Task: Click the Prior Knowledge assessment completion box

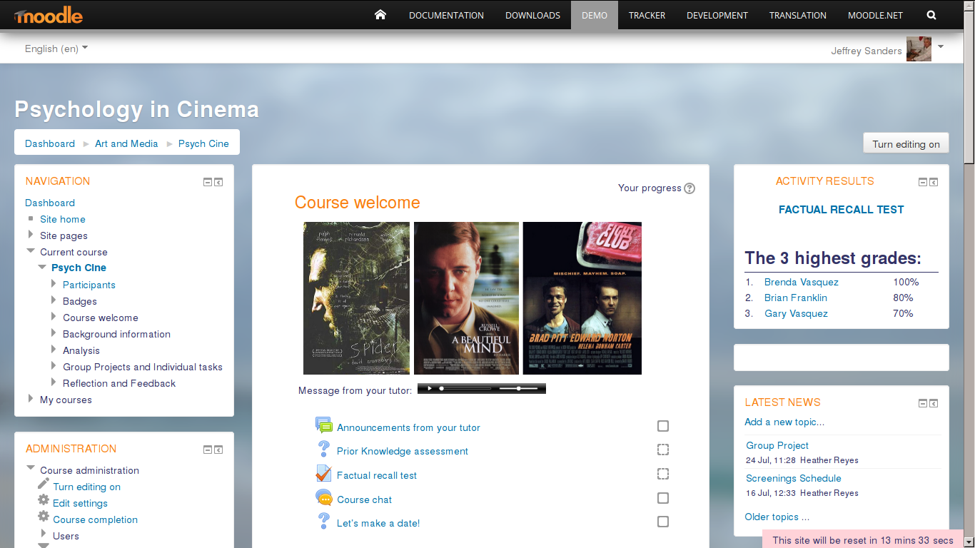Action: (x=663, y=450)
